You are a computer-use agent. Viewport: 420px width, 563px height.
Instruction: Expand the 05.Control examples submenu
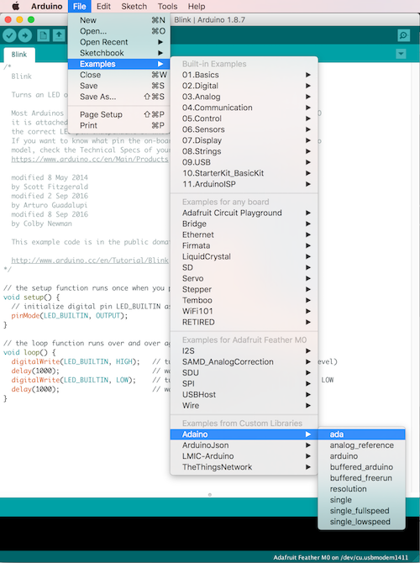[x=244, y=118]
